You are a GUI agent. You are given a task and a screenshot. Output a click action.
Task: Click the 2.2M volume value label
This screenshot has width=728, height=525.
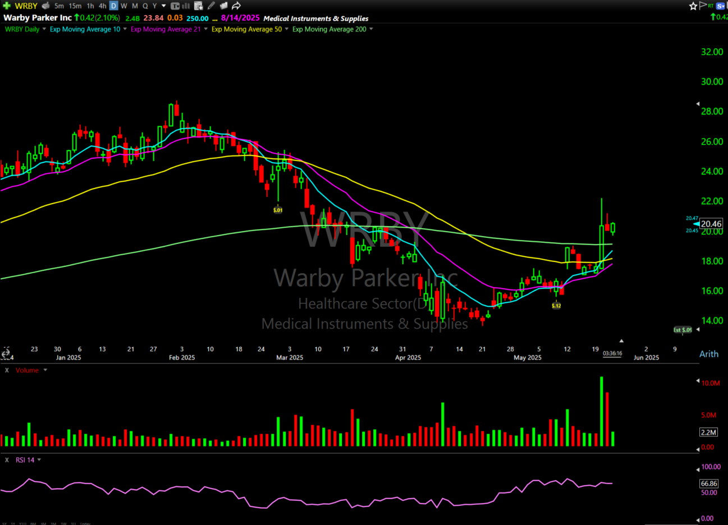point(708,432)
